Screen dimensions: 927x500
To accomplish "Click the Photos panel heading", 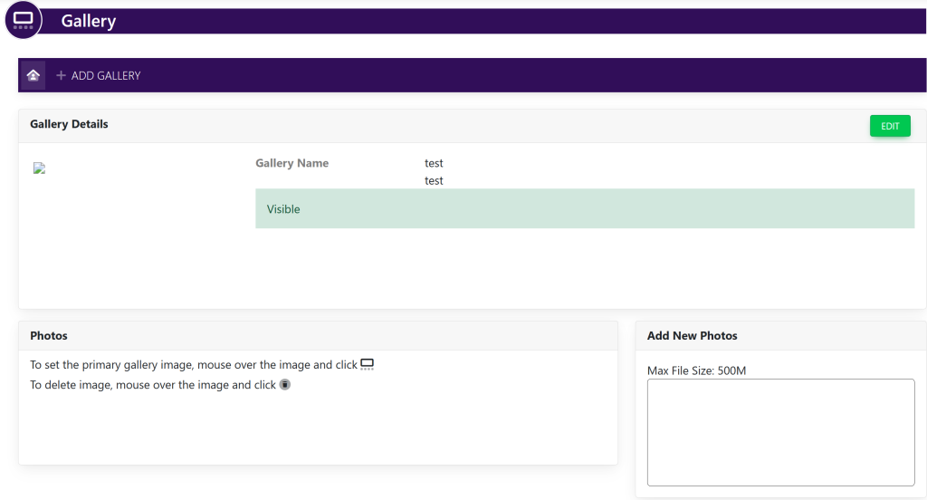I will point(49,336).
